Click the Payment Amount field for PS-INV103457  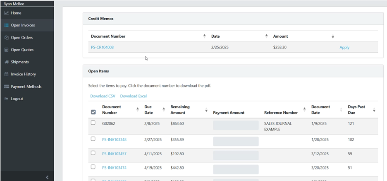[x=236, y=156]
